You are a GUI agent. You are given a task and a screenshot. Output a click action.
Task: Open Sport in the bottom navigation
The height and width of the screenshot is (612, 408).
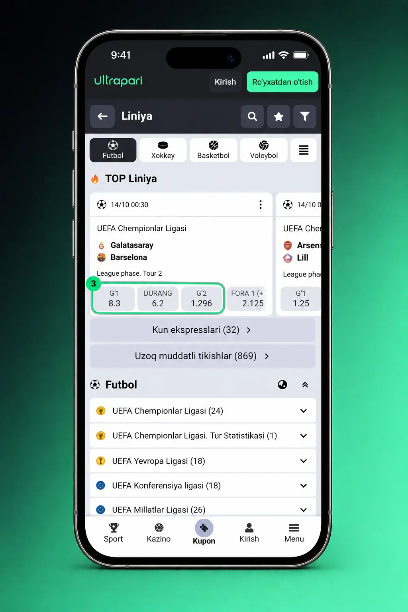113,533
